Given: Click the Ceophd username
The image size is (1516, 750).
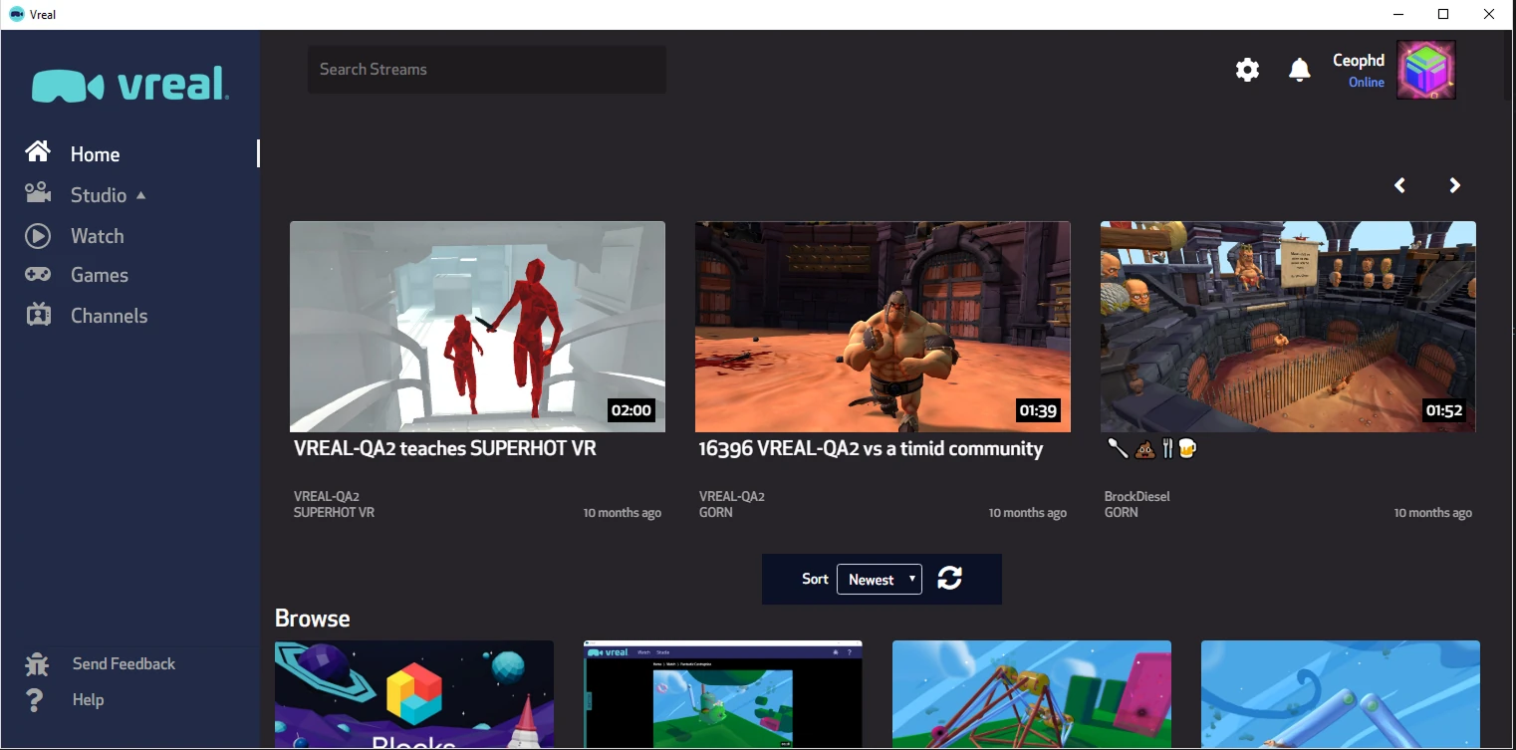Looking at the screenshot, I should (1359, 61).
